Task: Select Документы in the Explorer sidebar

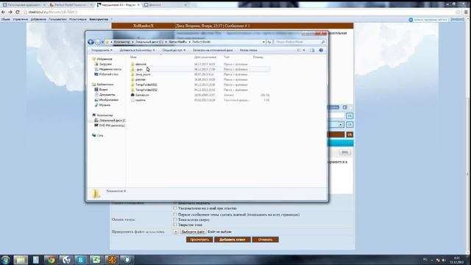Action: tap(107, 95)
